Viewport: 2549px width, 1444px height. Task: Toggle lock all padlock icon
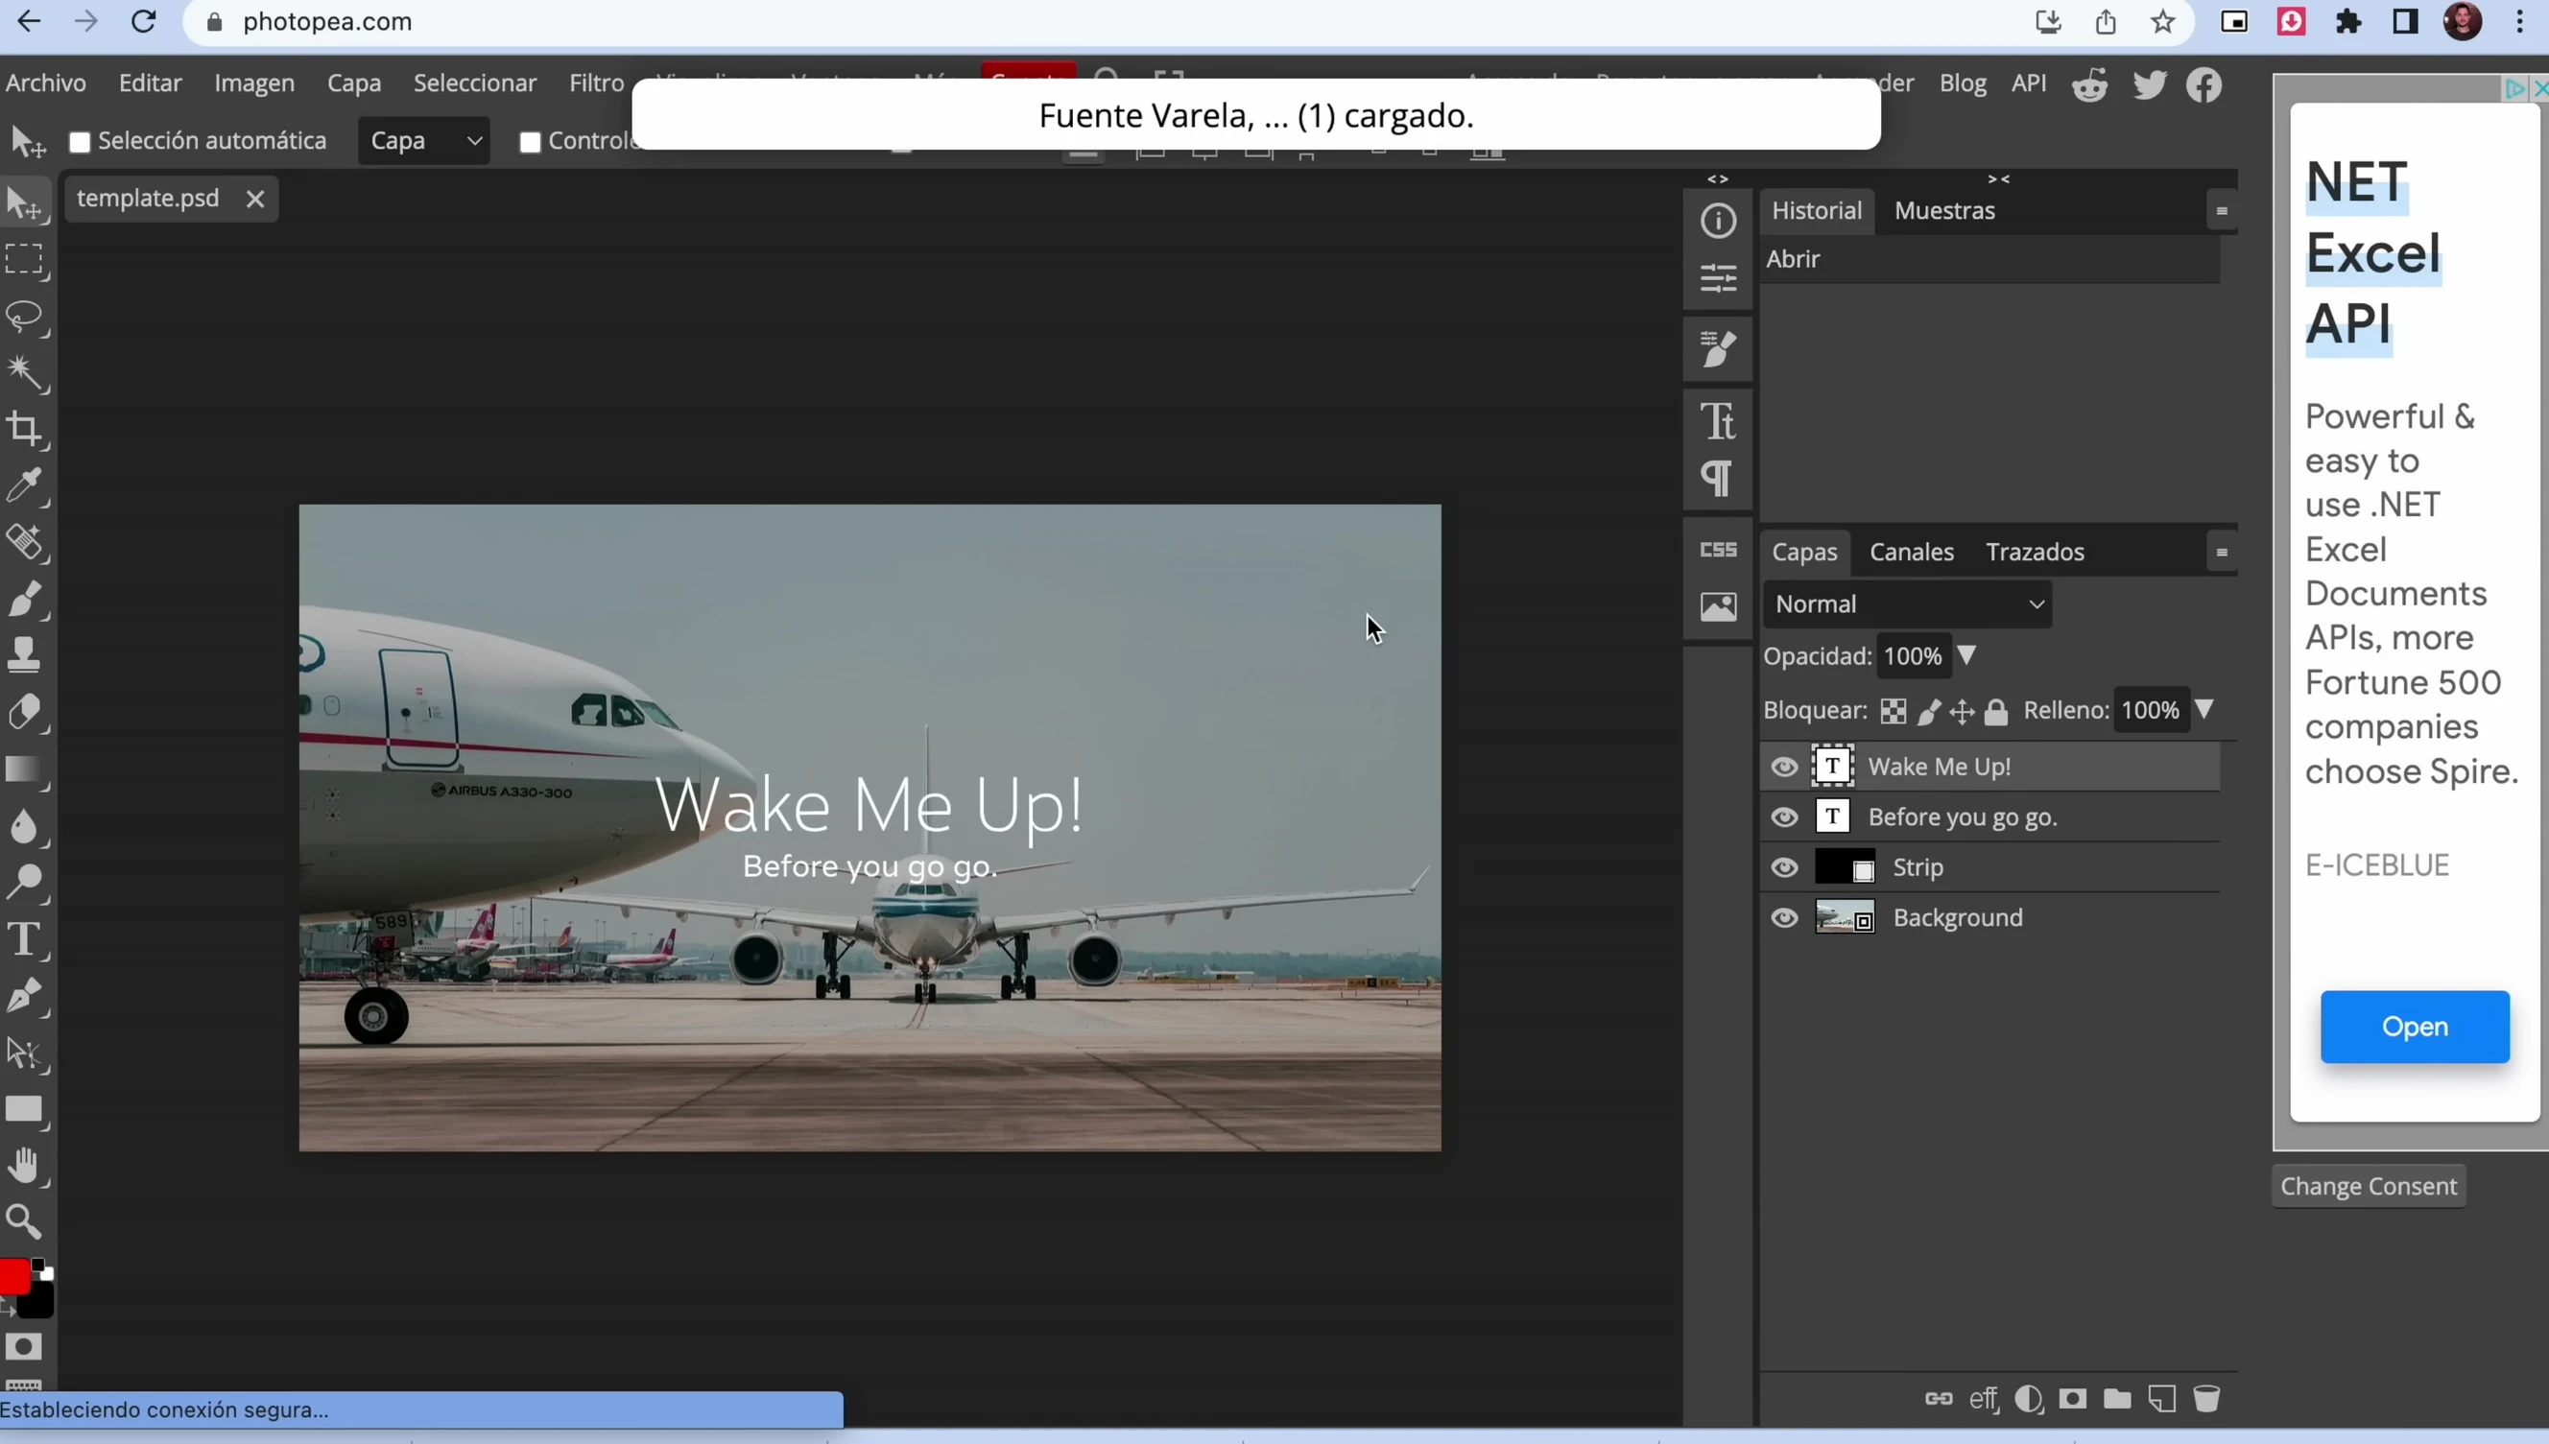1996,712
